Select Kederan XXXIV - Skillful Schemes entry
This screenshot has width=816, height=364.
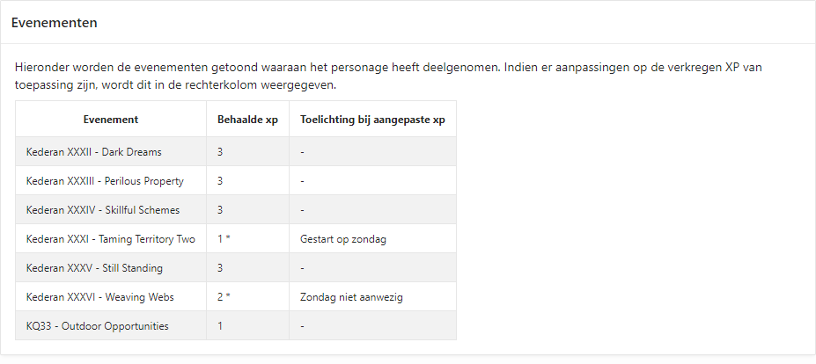click(x=102, y=210)
